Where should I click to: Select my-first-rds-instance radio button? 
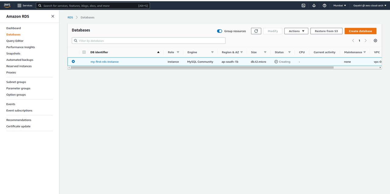[x=73, y=62]
